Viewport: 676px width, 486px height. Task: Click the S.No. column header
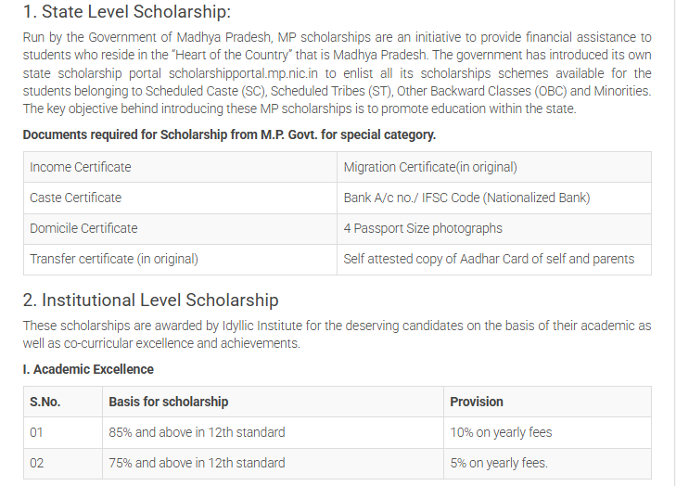click(63, 402)
